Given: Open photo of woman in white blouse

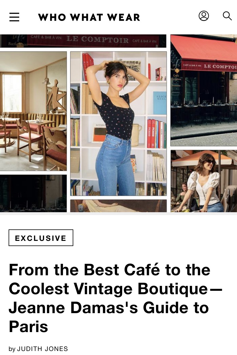Looking at the screenshot, I should click(x=204, y=181).
